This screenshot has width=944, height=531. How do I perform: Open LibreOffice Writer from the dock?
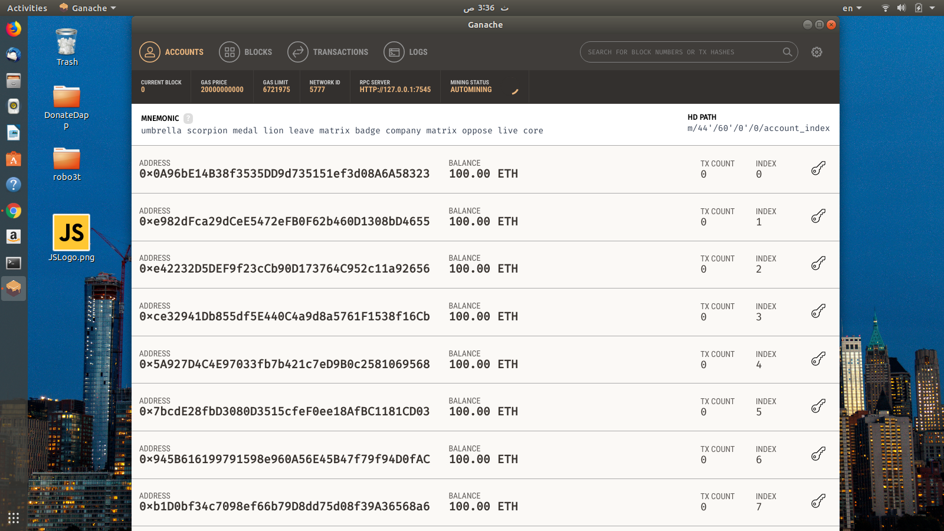[x=14, y=133]
